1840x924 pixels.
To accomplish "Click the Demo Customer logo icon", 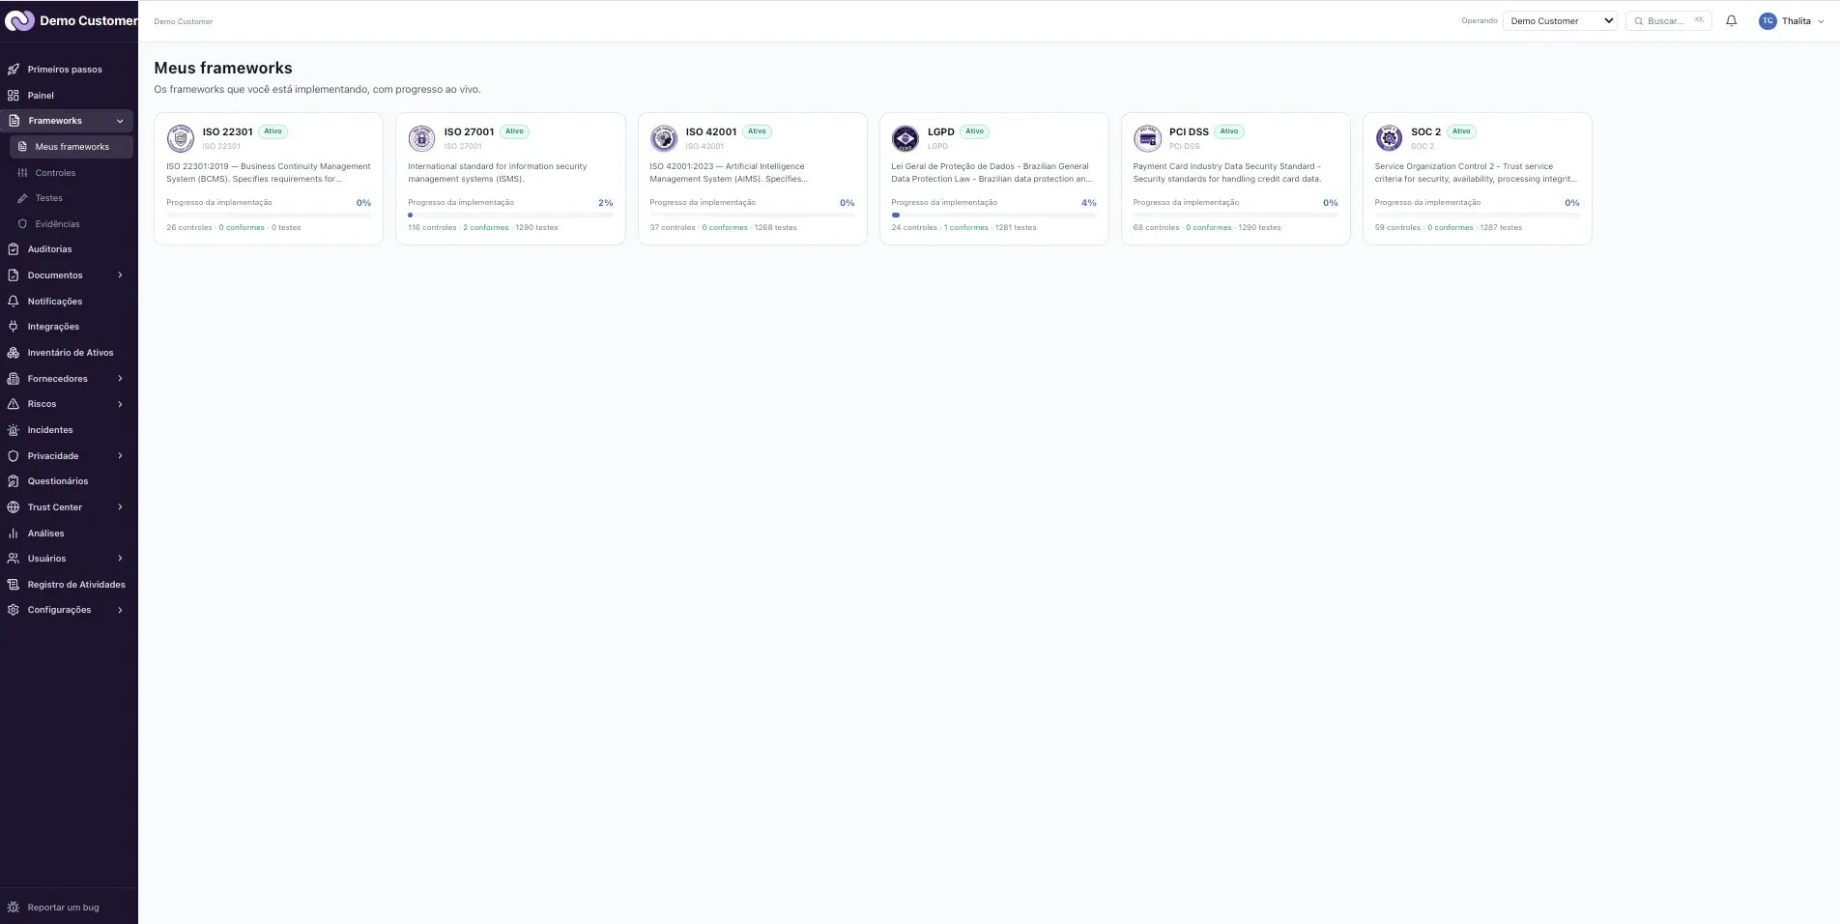I will click(19, 21).
